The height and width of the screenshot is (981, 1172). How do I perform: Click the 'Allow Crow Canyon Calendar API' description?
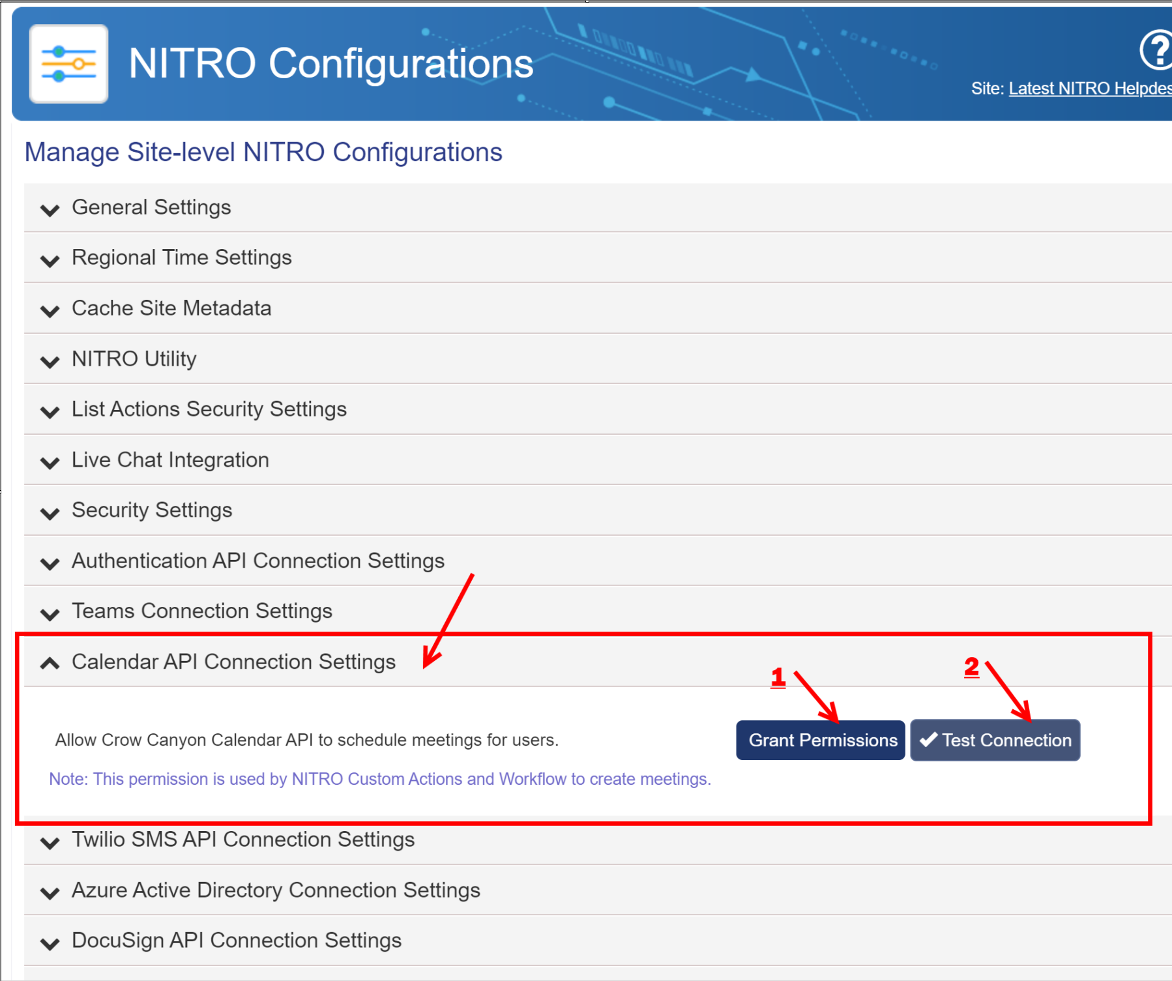tap(307, 740)
